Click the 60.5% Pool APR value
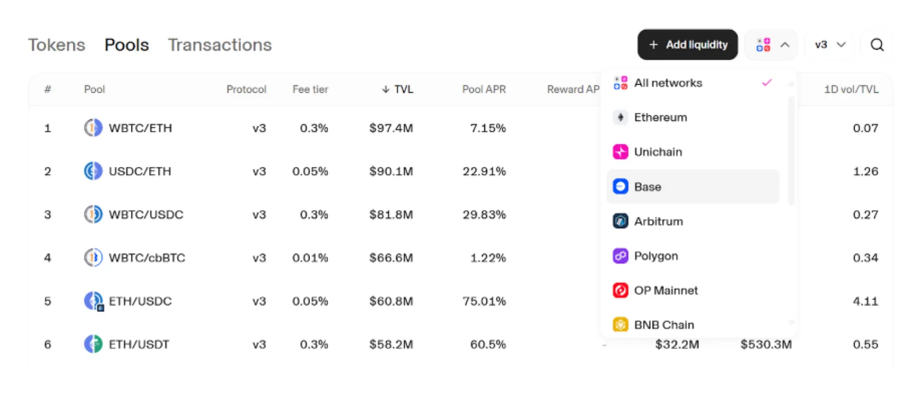Screen dimensions: 912x413 tap(488, 344)
